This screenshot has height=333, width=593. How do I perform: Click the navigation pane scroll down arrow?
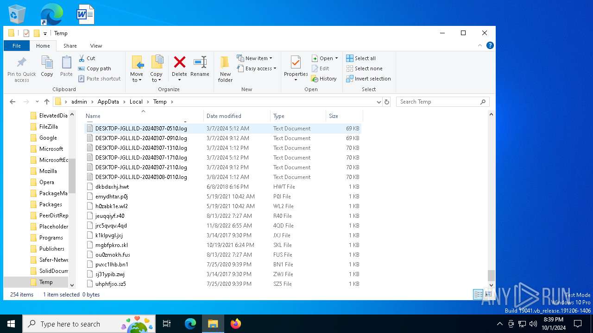pos(72,285)
